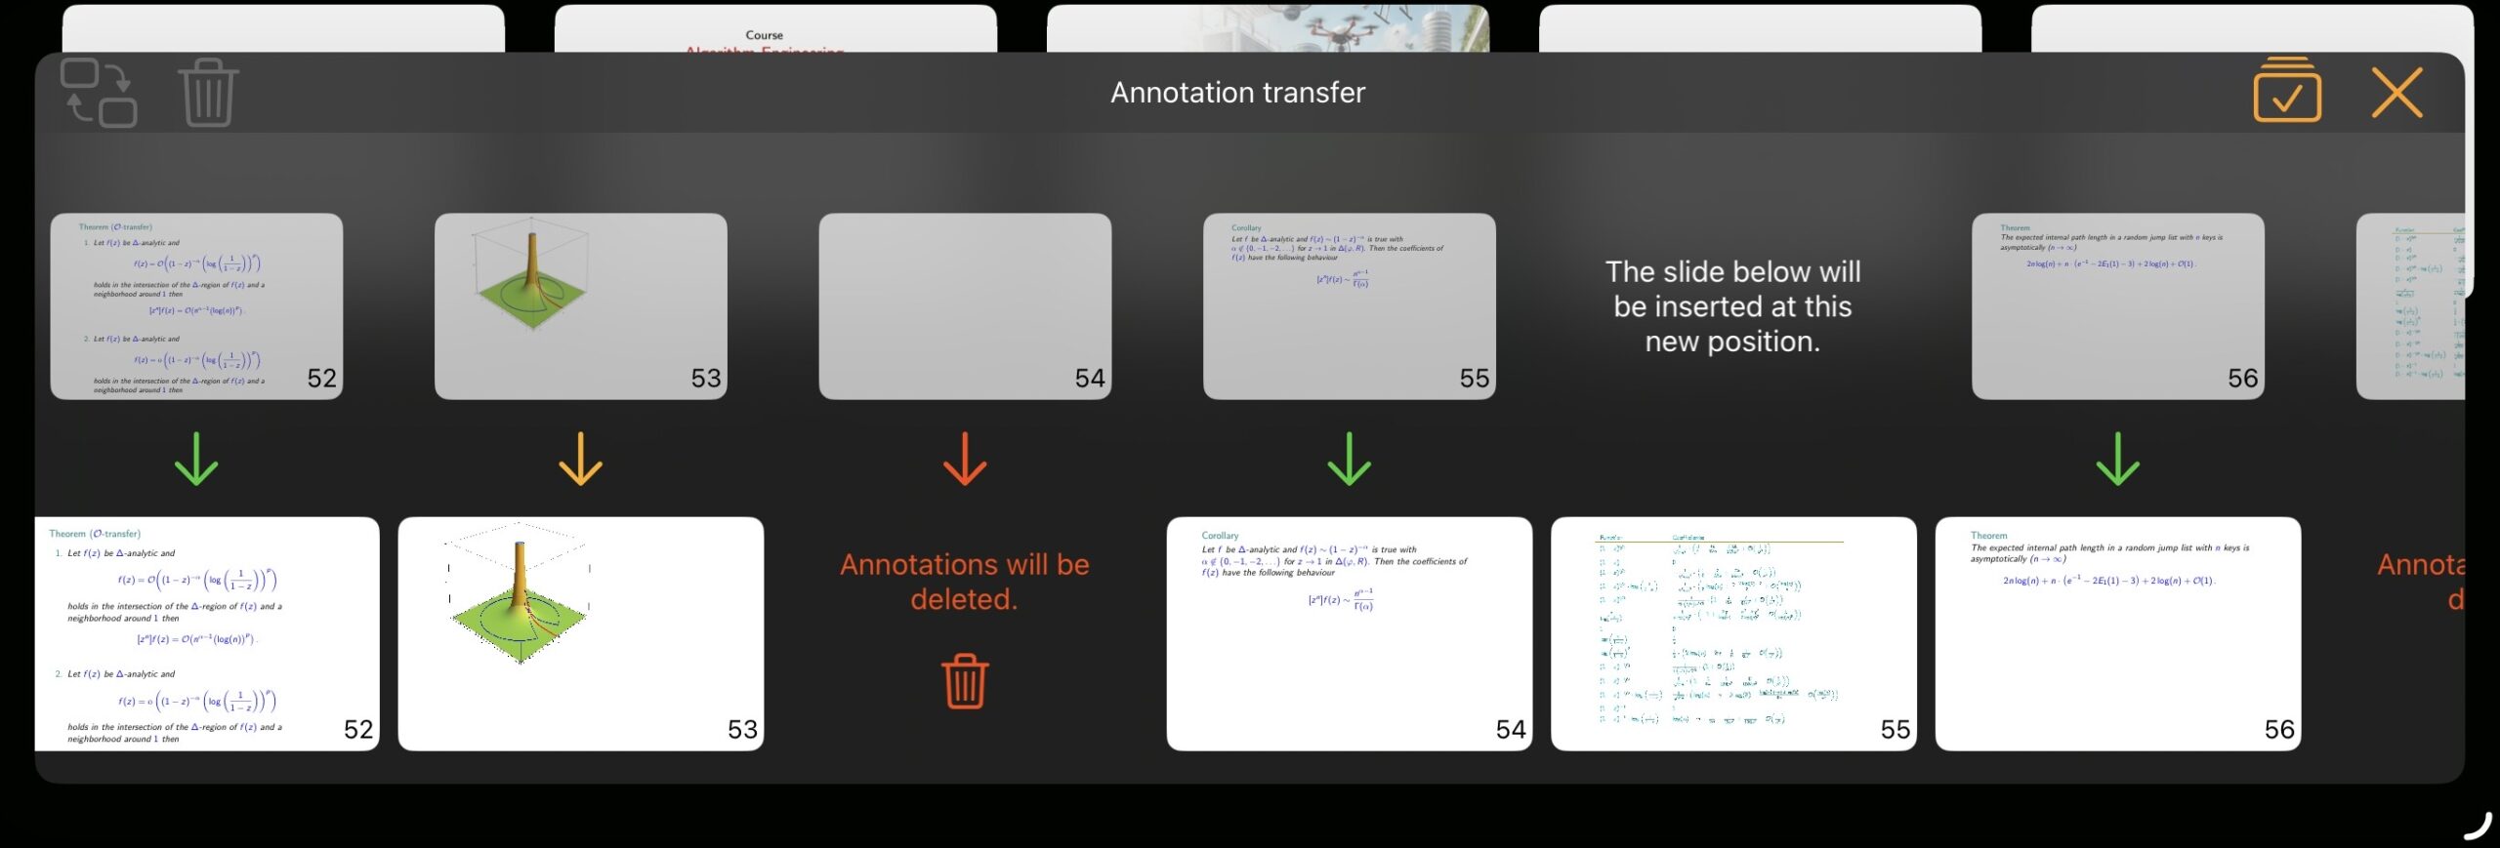Confirm annotation transfer with checkmark icon
Image resolution: width=2500 pixels, height=848 pixels.
point(2287,90)
